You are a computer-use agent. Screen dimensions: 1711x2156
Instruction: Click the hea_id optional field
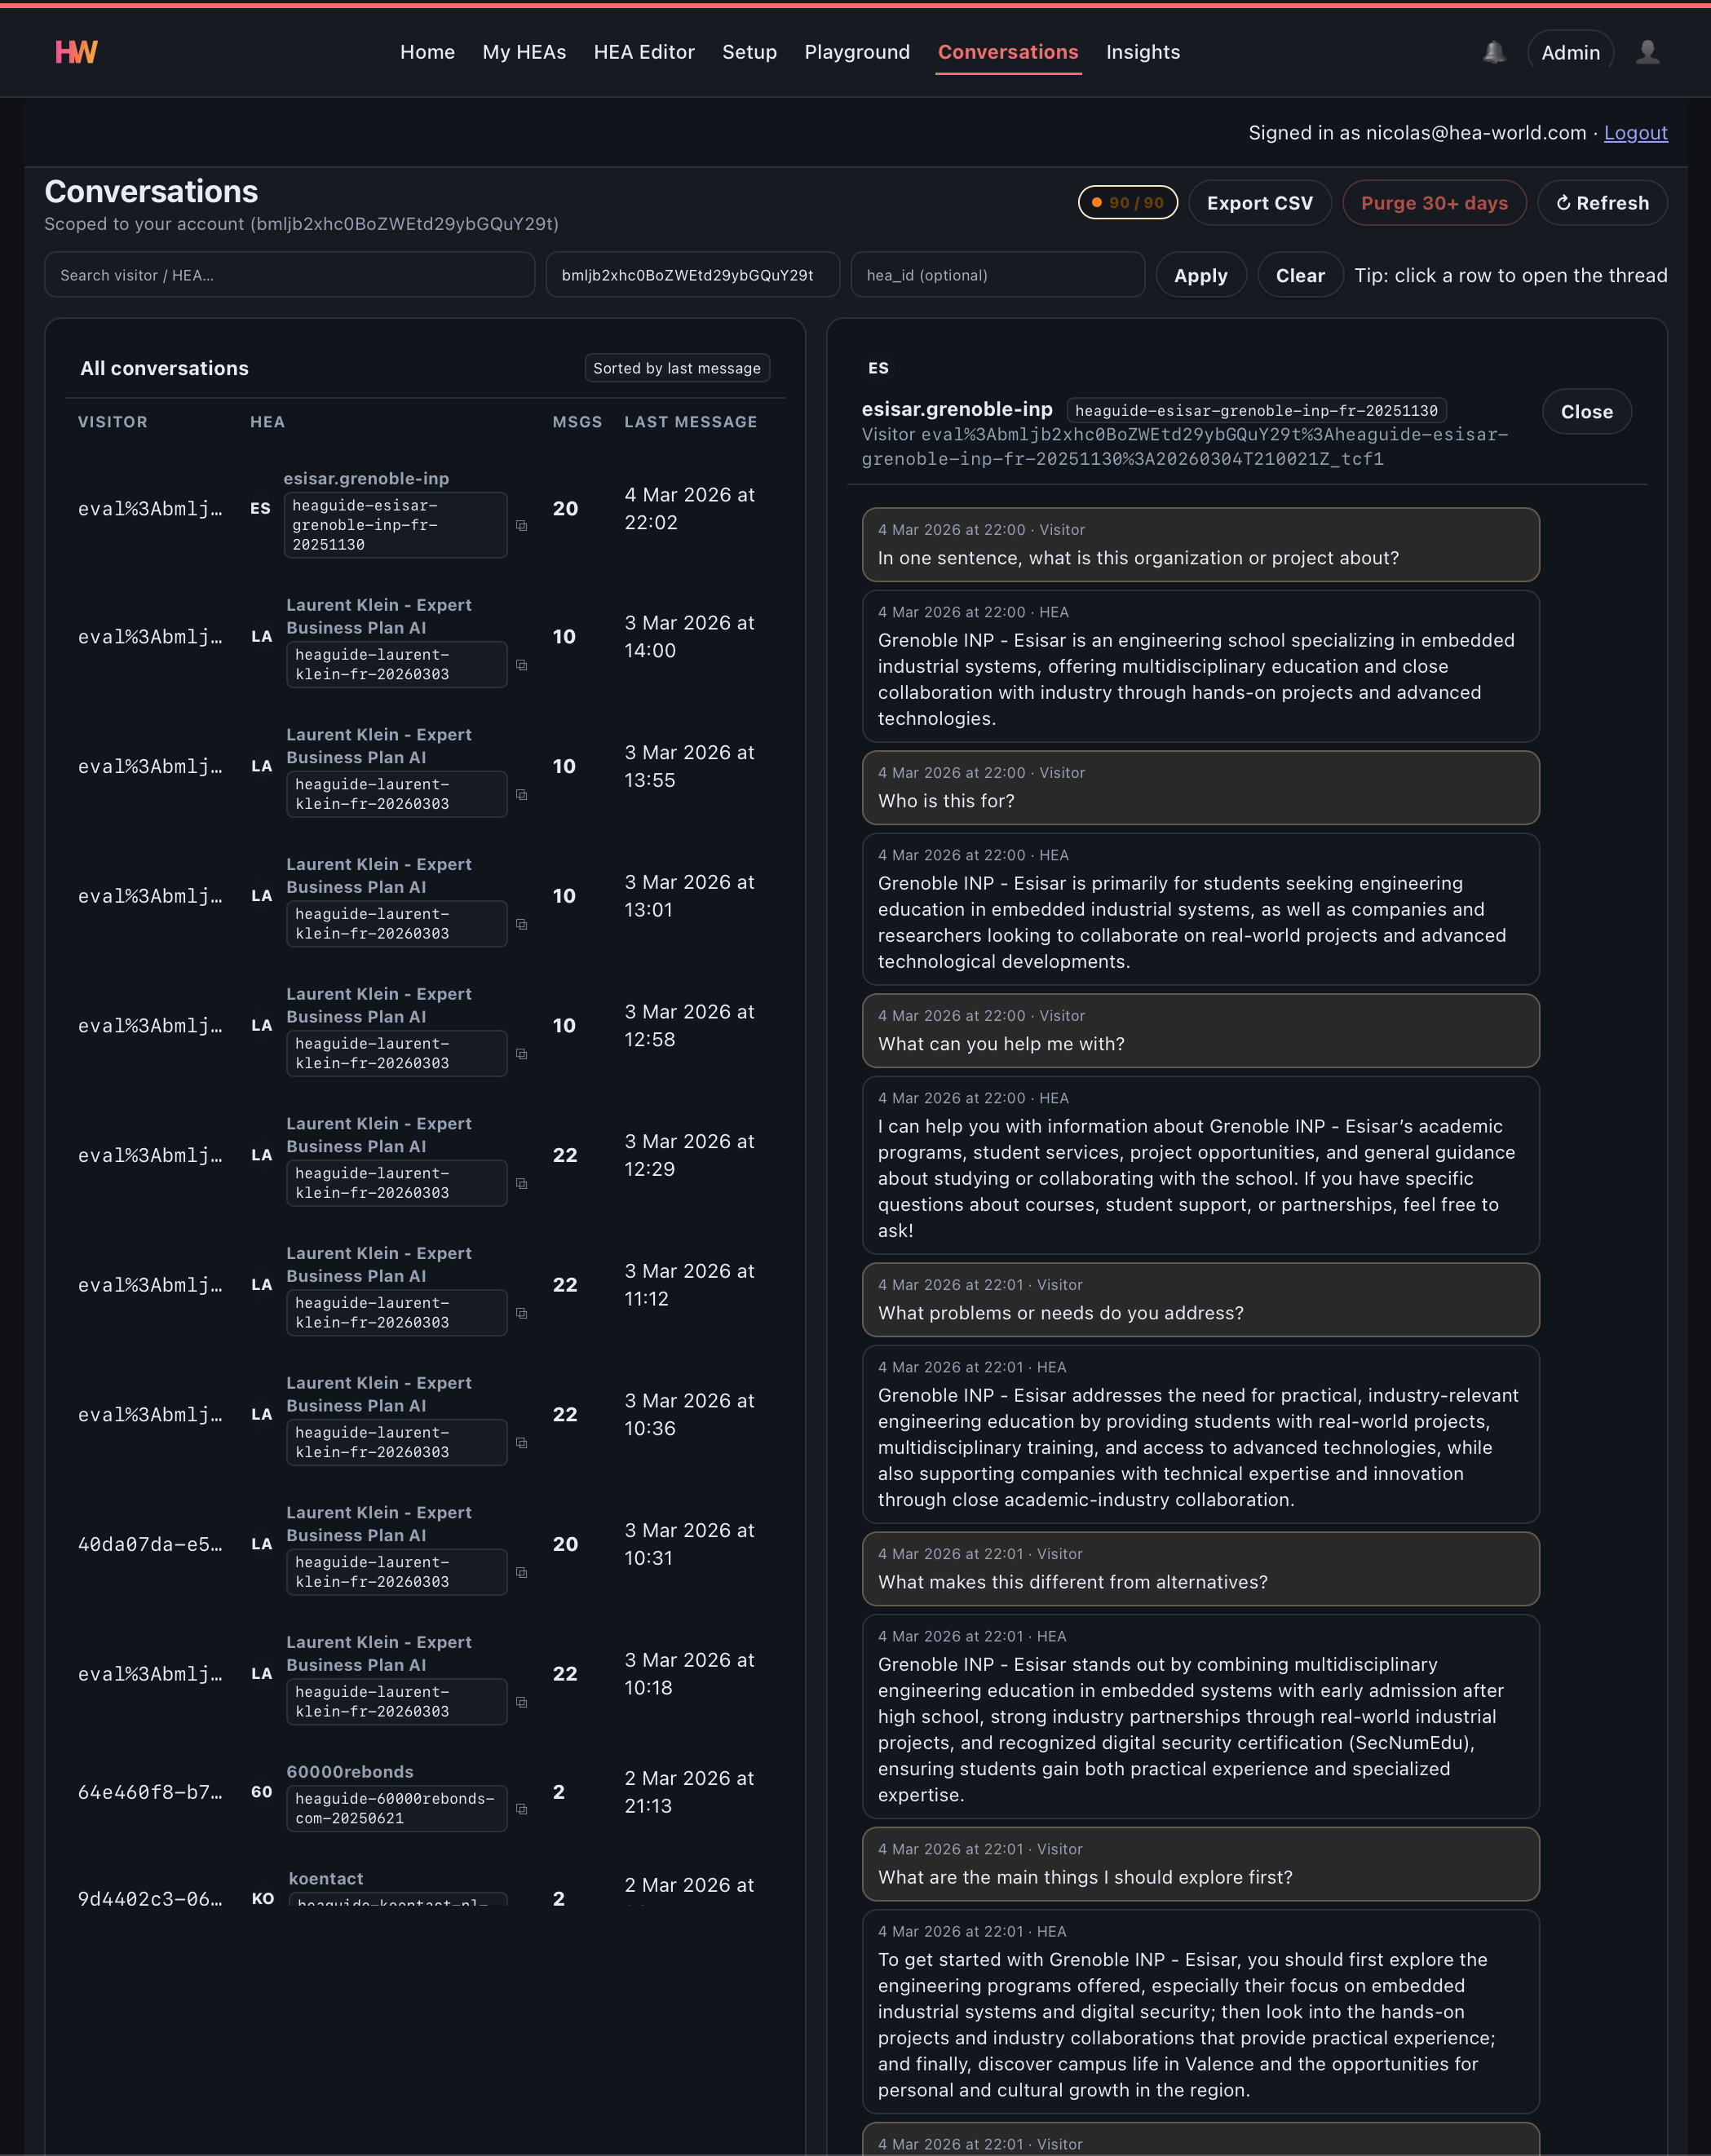[x=998, y=275]
